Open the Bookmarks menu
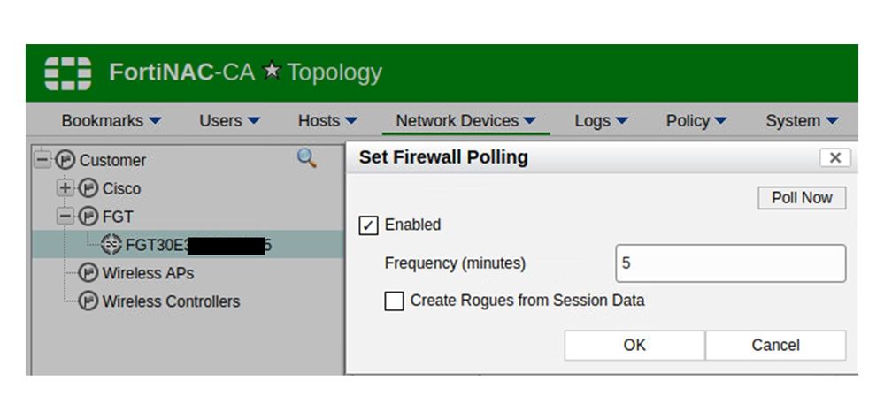This screenshot has height=419, width=884. pos(111,121)
